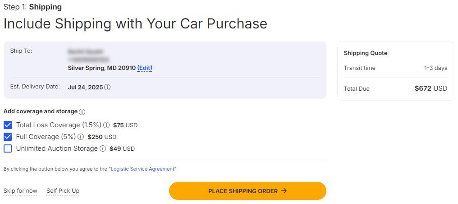458x204 pixels.
Task: Click the Edit link beside the address
Action: coord(145,68)
